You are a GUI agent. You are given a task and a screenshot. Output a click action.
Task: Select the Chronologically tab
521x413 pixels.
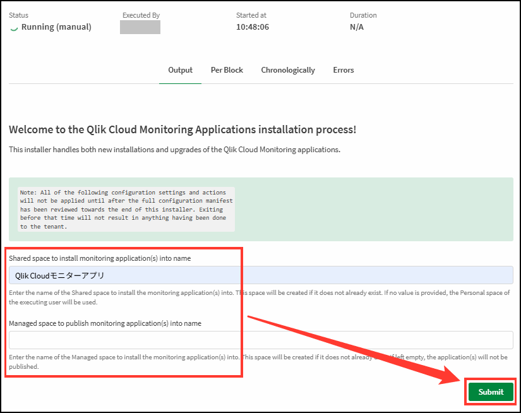pos(288,70)
